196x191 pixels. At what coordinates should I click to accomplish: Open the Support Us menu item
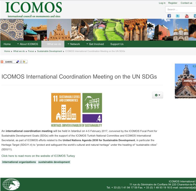click(x=117, y=44)
